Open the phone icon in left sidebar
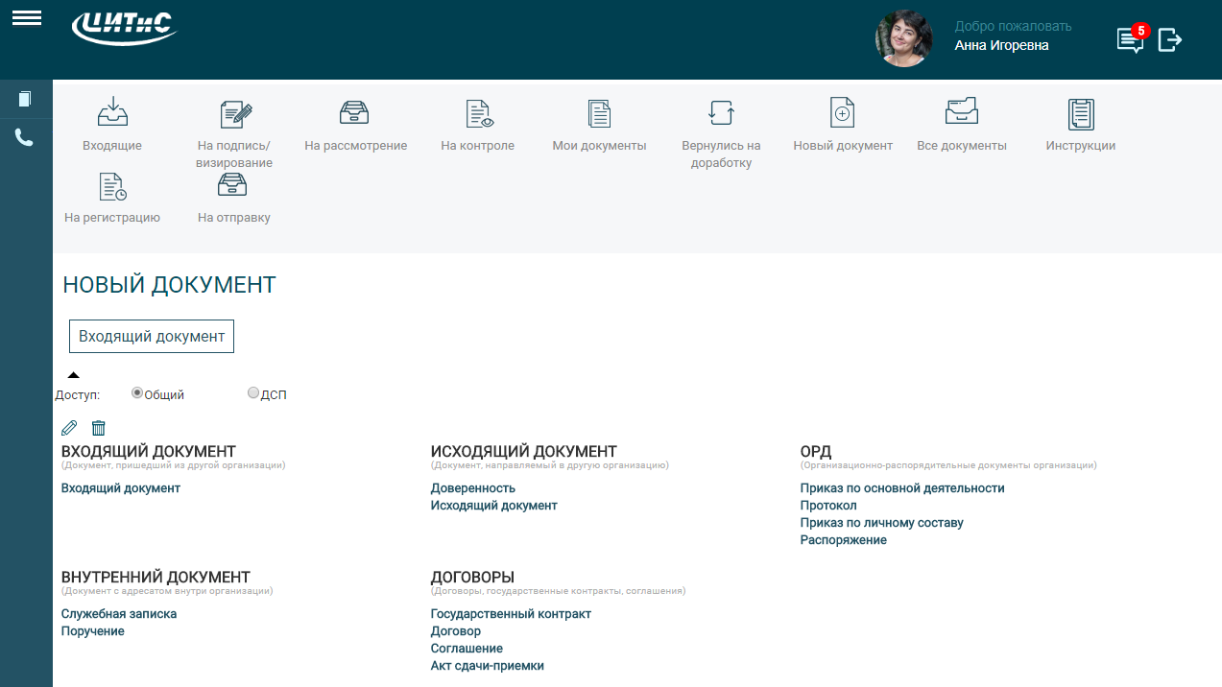The width and height of the screenshot is (1222, 687). [24, 137]
